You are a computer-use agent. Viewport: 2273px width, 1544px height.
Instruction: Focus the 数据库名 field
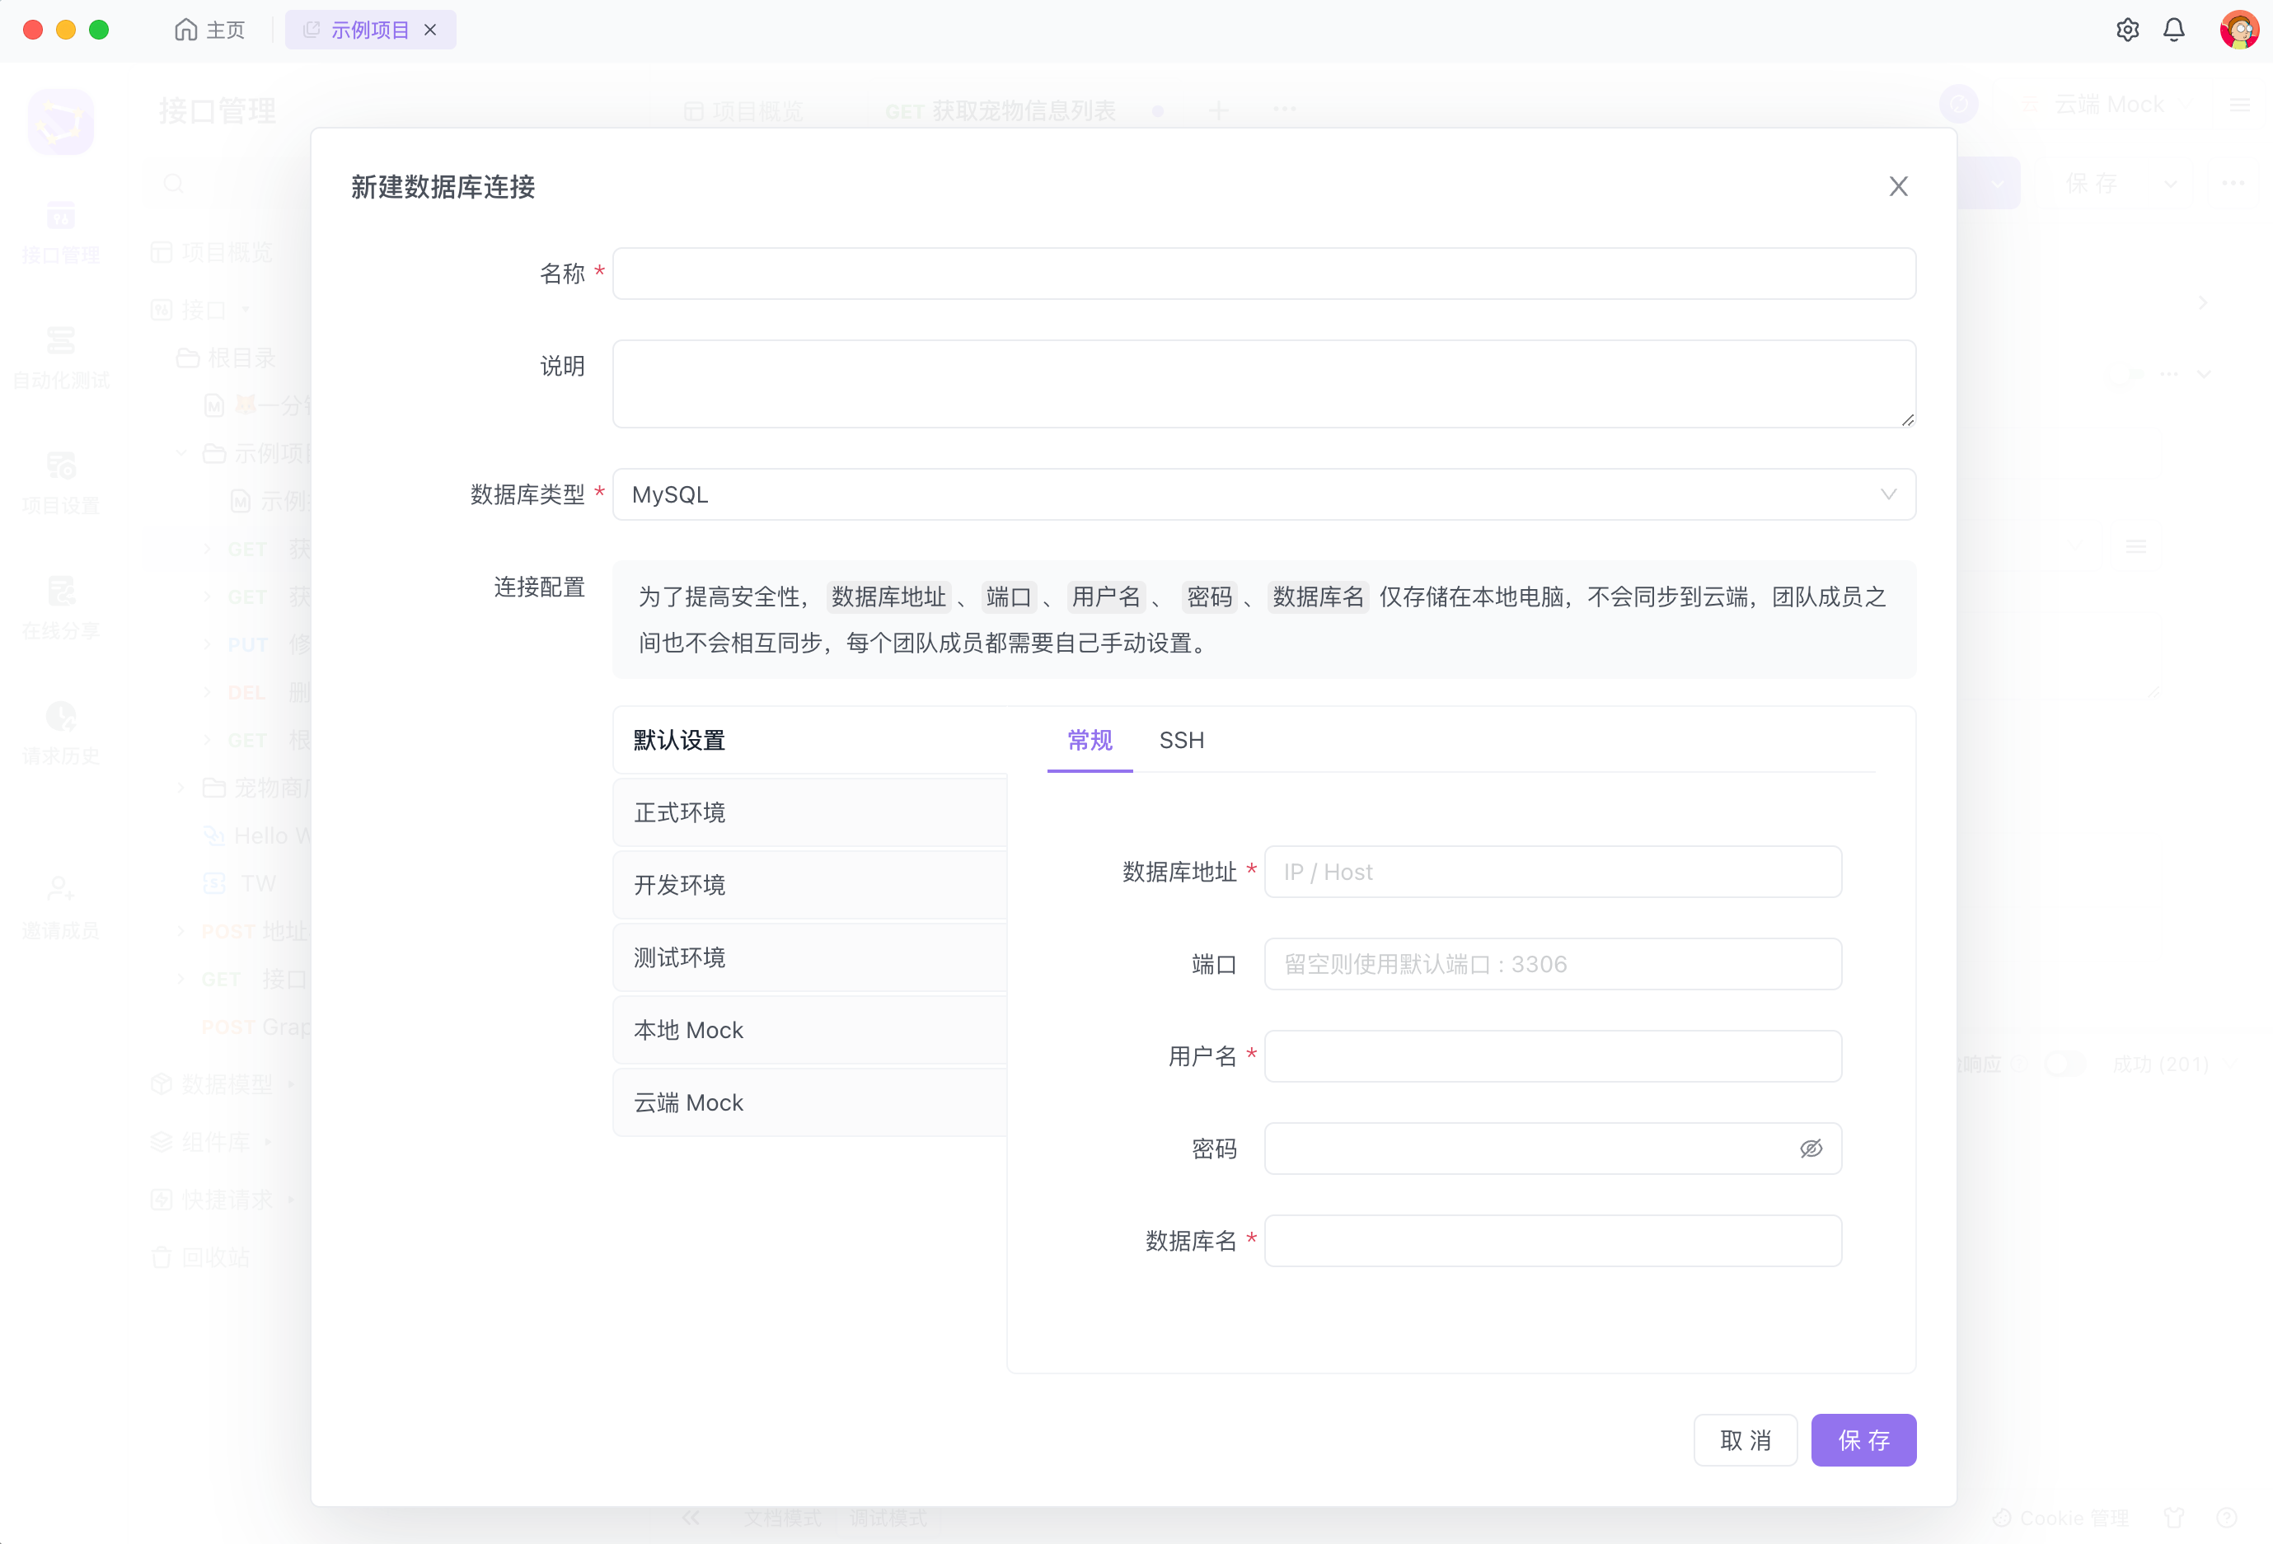coord(1552,1241)
